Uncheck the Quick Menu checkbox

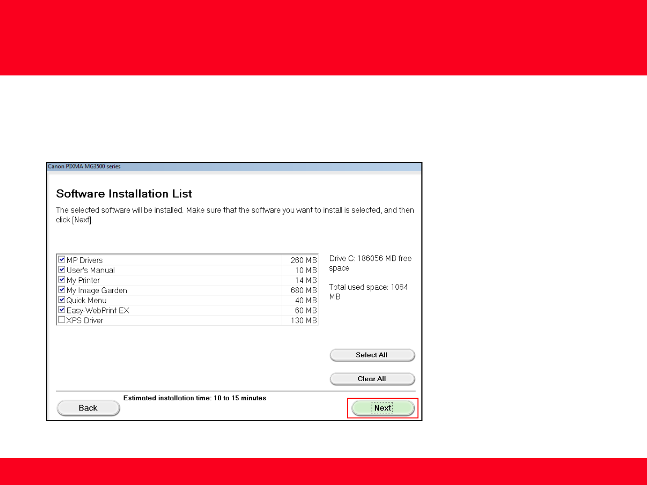tap(62, 300)
